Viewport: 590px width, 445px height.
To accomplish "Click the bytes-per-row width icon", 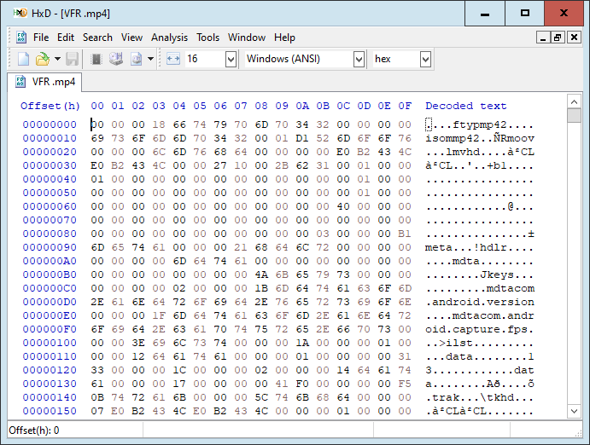I will pos(173,59).
